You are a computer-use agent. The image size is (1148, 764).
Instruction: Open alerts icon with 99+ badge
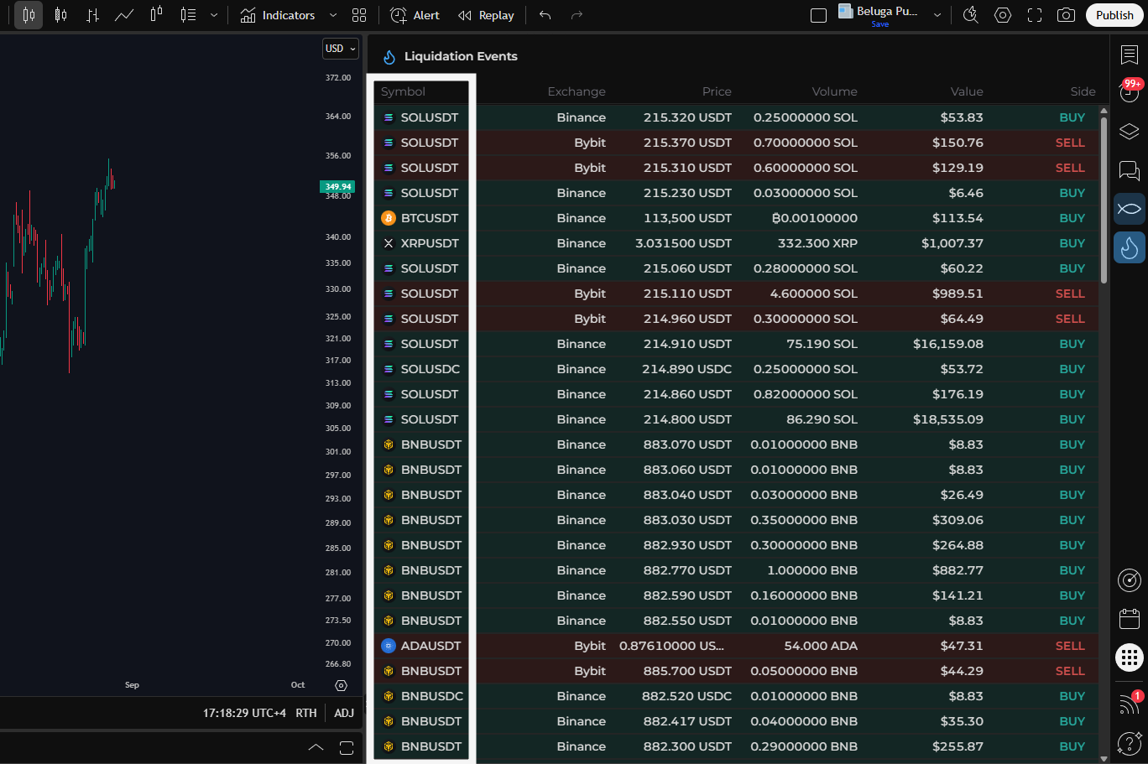pyautogui.click(x=1130, y=91)
